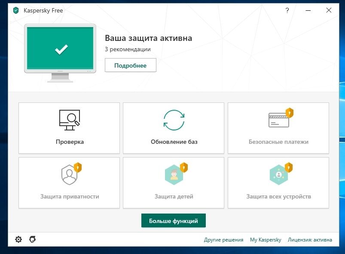The image size is (345, 254).
Task: Open the Защита детей tile
Action: click(x=174, y=183)
